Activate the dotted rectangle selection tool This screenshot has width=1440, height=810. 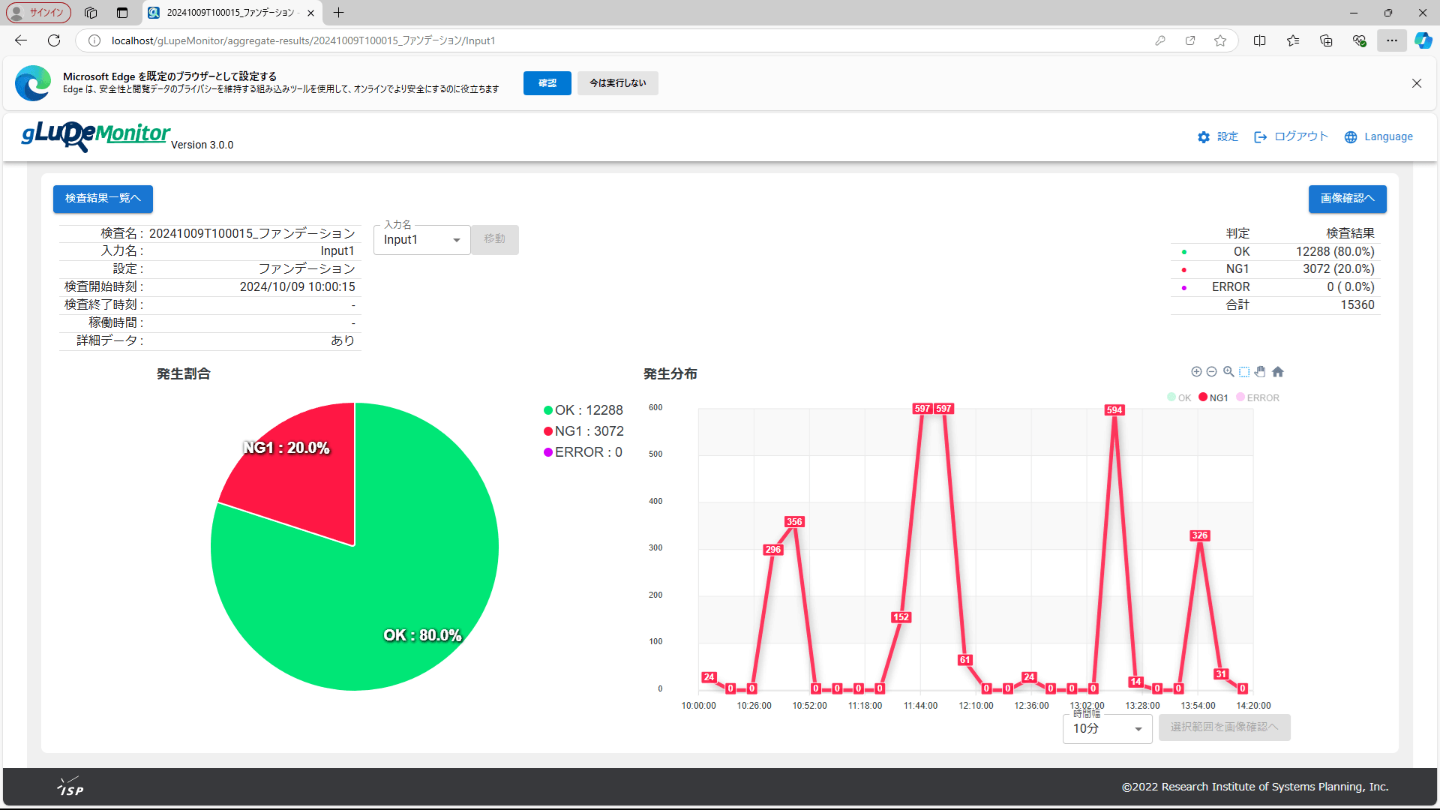click(1244, 372)
